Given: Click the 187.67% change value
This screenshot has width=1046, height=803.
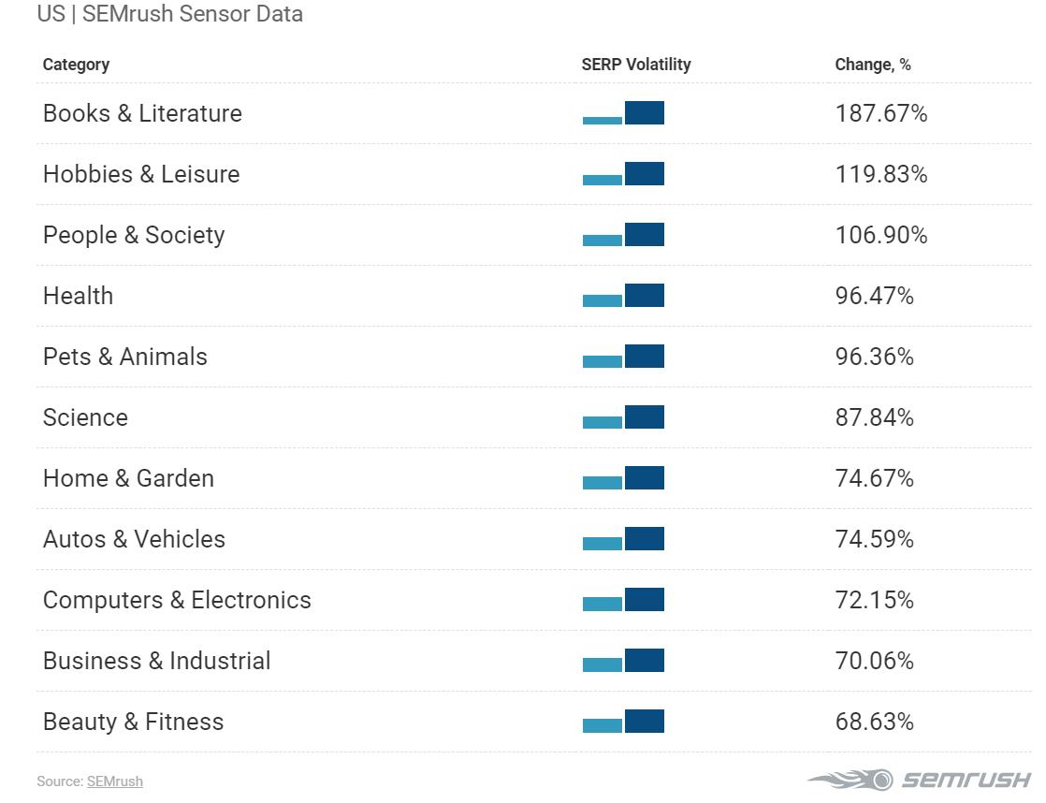Looking at the screenshot, I should [881, 113].
